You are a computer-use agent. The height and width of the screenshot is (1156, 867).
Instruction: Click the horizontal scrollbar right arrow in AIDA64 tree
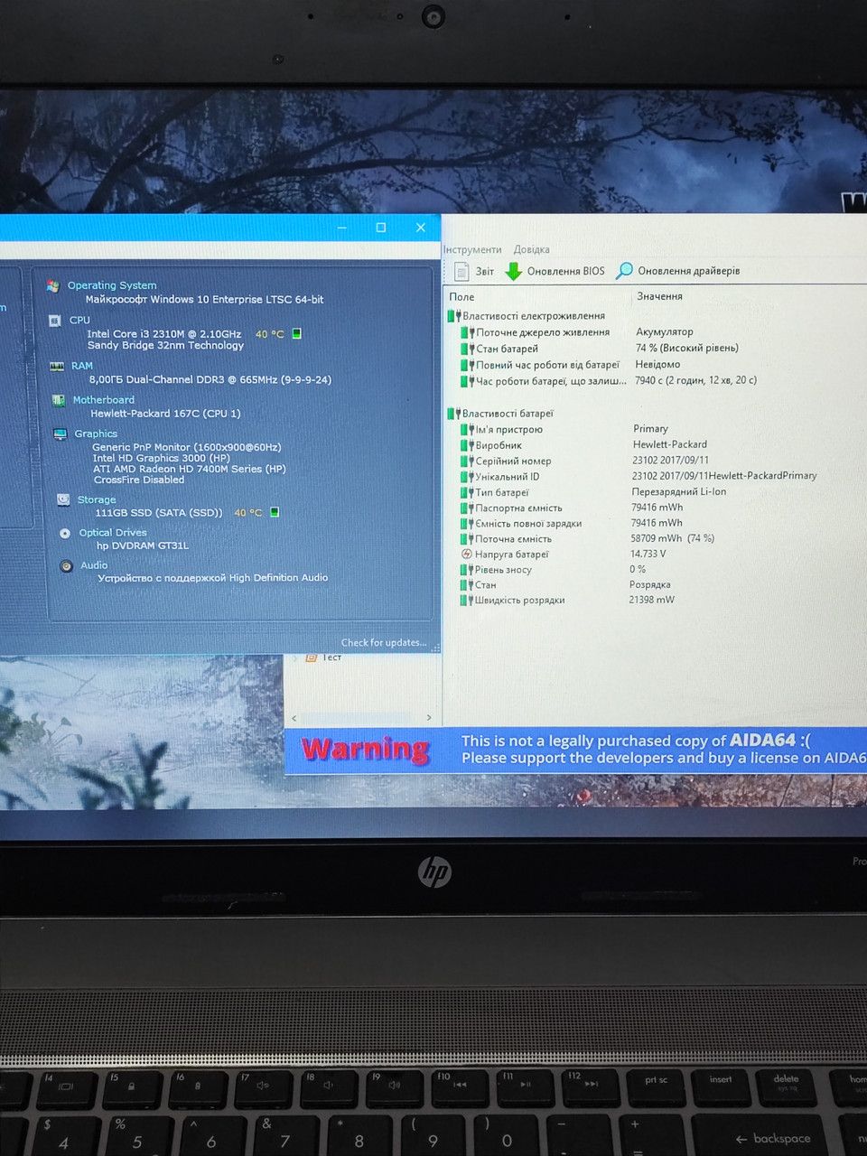pos(428,718)
